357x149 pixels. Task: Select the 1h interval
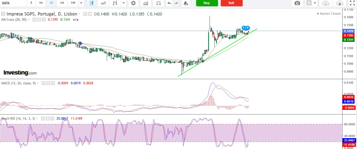click(x=41, y=3)
